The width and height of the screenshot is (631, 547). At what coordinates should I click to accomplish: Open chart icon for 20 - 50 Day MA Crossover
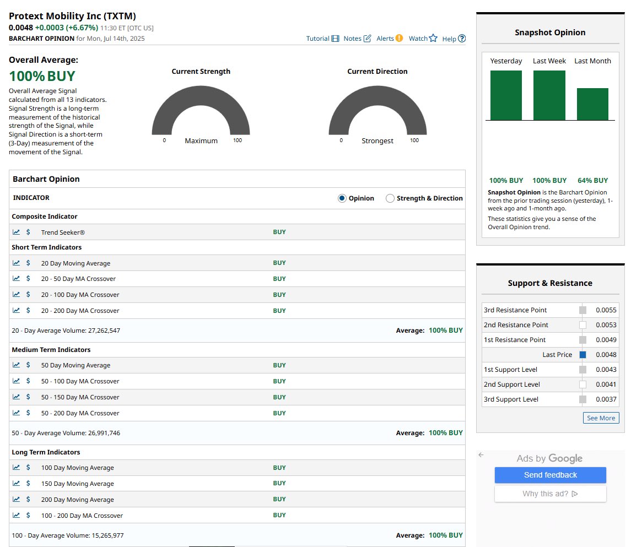(16, 278)
